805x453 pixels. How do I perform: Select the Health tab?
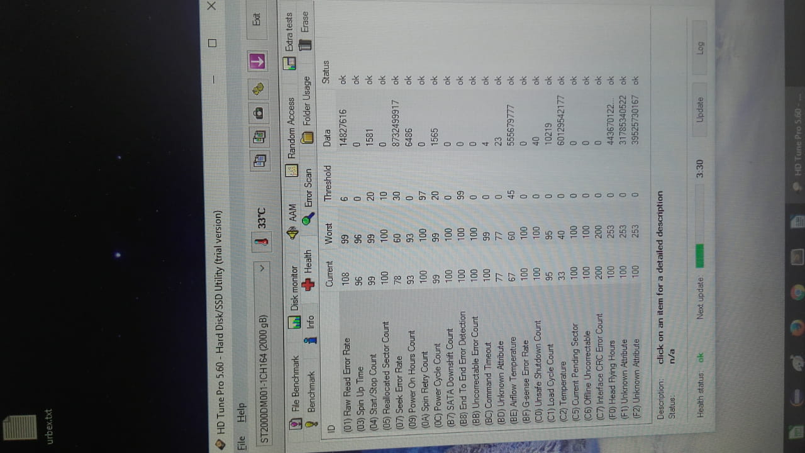coord(309,270)
